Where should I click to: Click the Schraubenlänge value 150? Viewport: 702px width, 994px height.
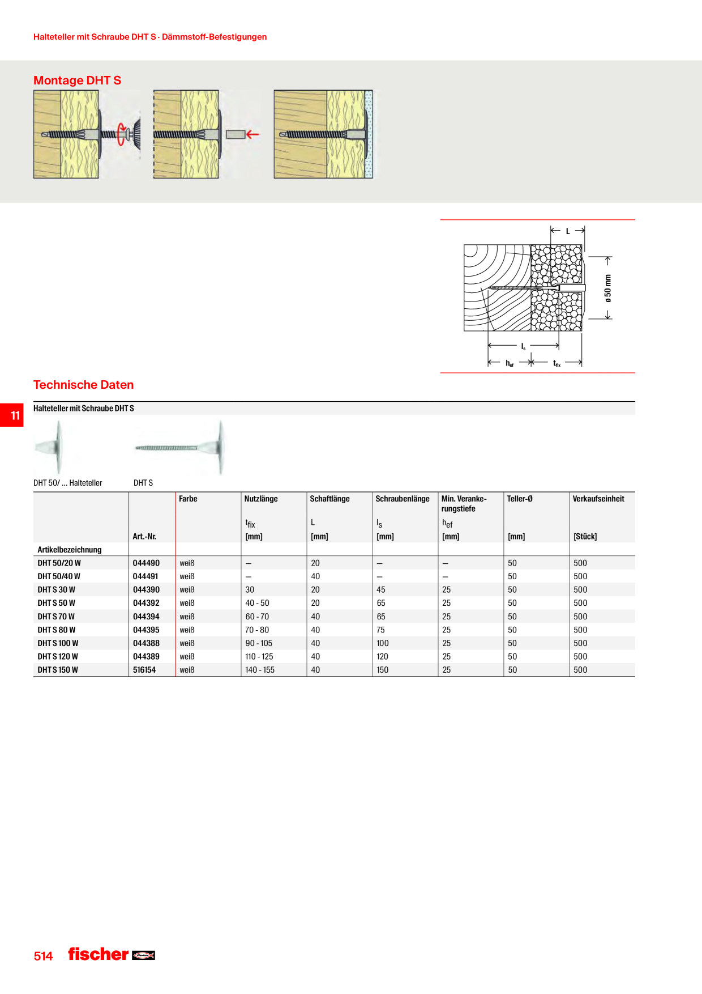[383, 670]
